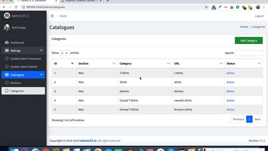Click the Settings grid icon
Image resolution: width=268 pixels, height=151 pixels.
7,50
